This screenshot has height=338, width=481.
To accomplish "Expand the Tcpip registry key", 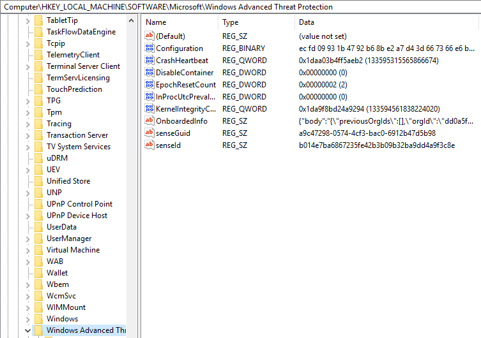I will 27,44.
